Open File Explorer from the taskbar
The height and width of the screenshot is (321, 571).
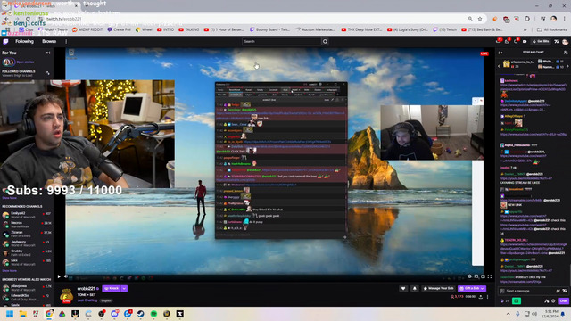(x=22, y=314)
